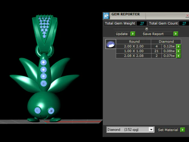189x142 pixels.
Task: Select the 0.12tw weight cell
Action: pos(169,46)
